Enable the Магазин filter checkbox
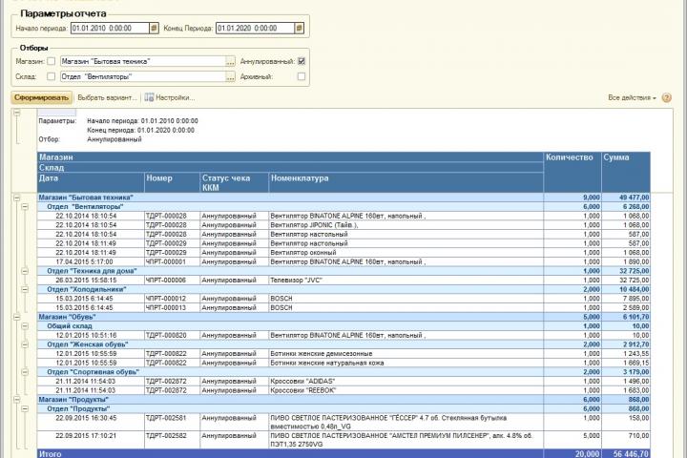Image resolution: width=687 pixels, height=458 pixels. (52, 61)
